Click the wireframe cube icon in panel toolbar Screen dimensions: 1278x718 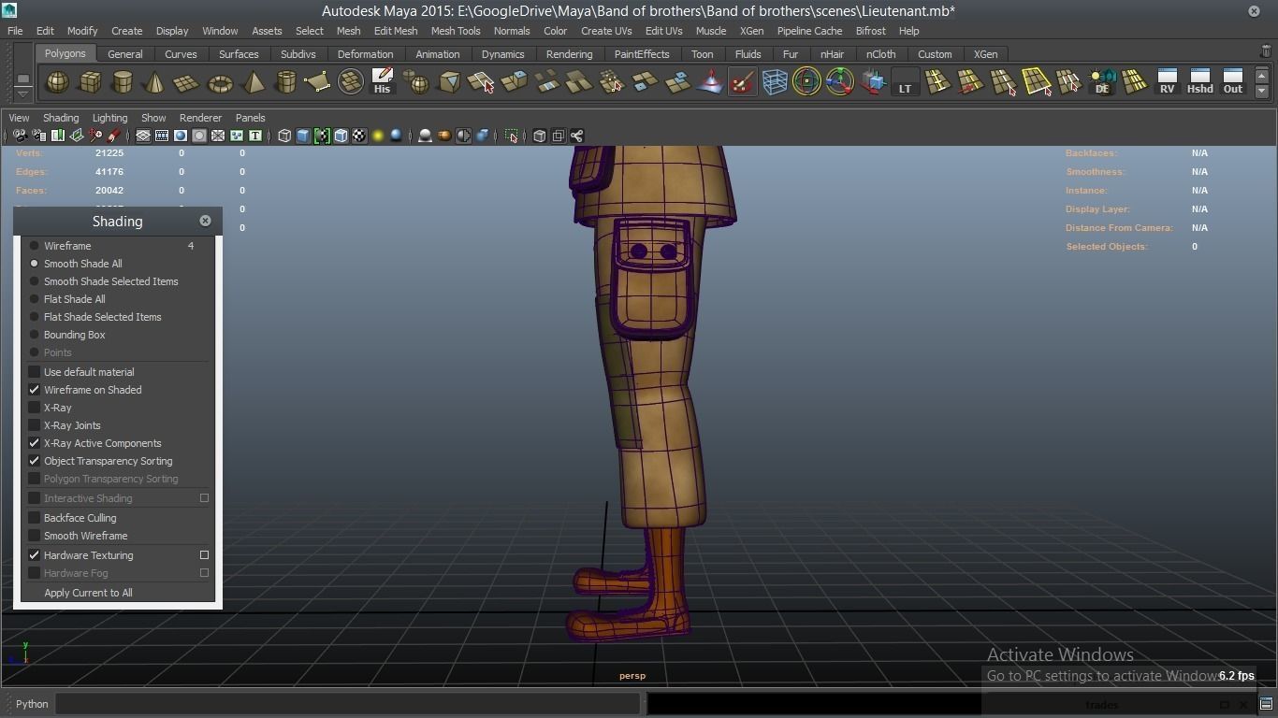(284, 136)
